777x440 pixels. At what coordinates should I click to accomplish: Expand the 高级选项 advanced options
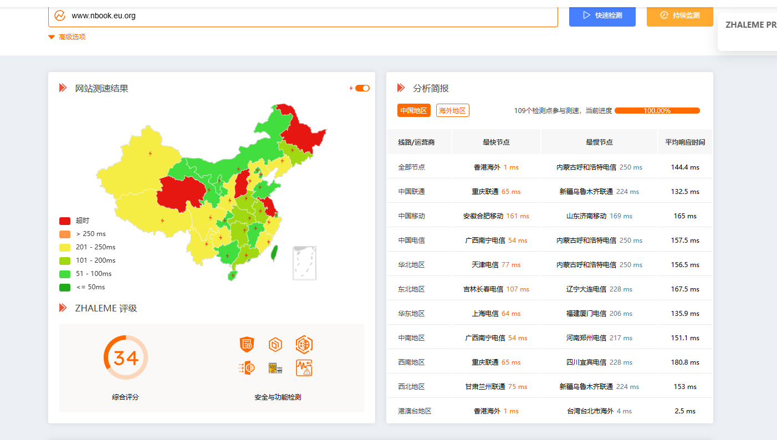tap(67, 37)
